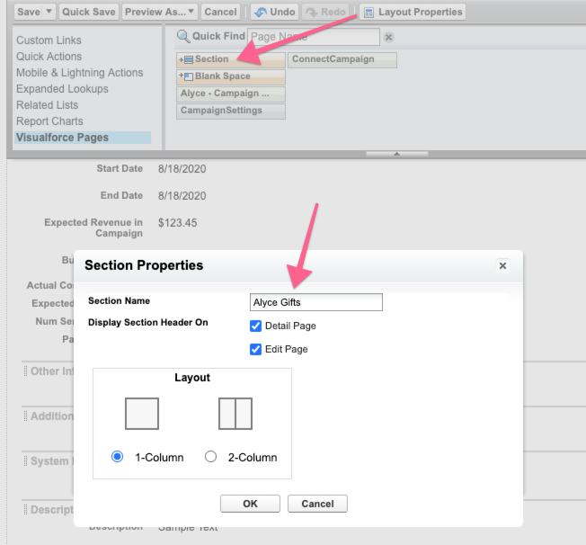Select the Blank Space palette item
The width and height of the screenshot is (586, 545).
pos(231,76)
